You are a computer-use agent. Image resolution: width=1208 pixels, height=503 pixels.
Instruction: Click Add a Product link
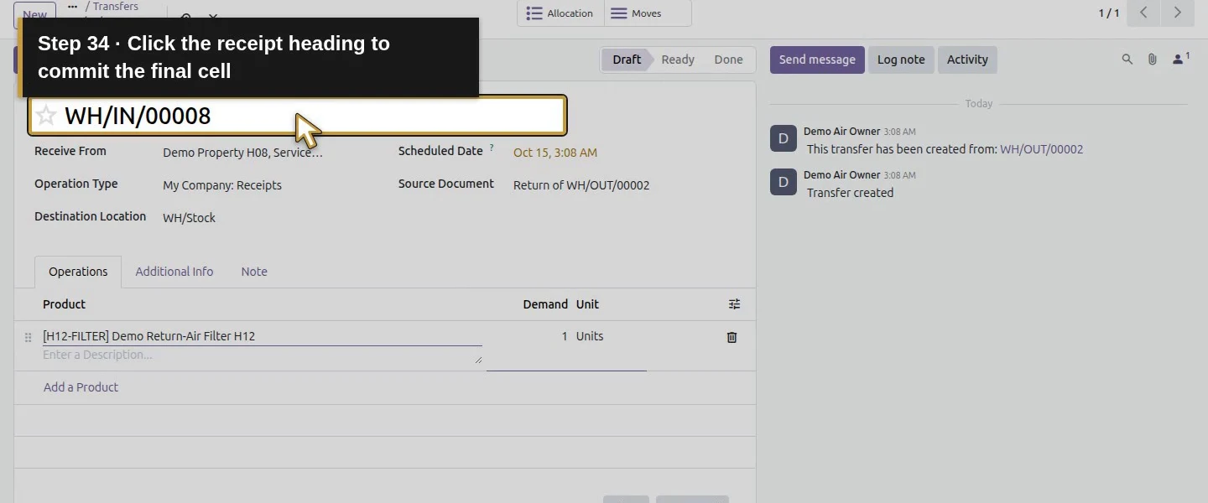81,387
